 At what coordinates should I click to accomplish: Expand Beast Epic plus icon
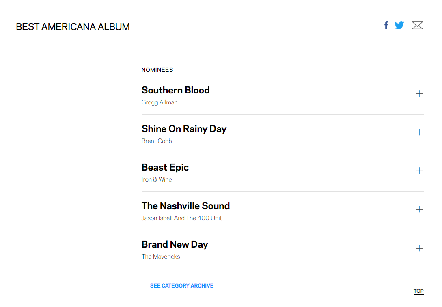pyautogui.click(x=419, y=171)
